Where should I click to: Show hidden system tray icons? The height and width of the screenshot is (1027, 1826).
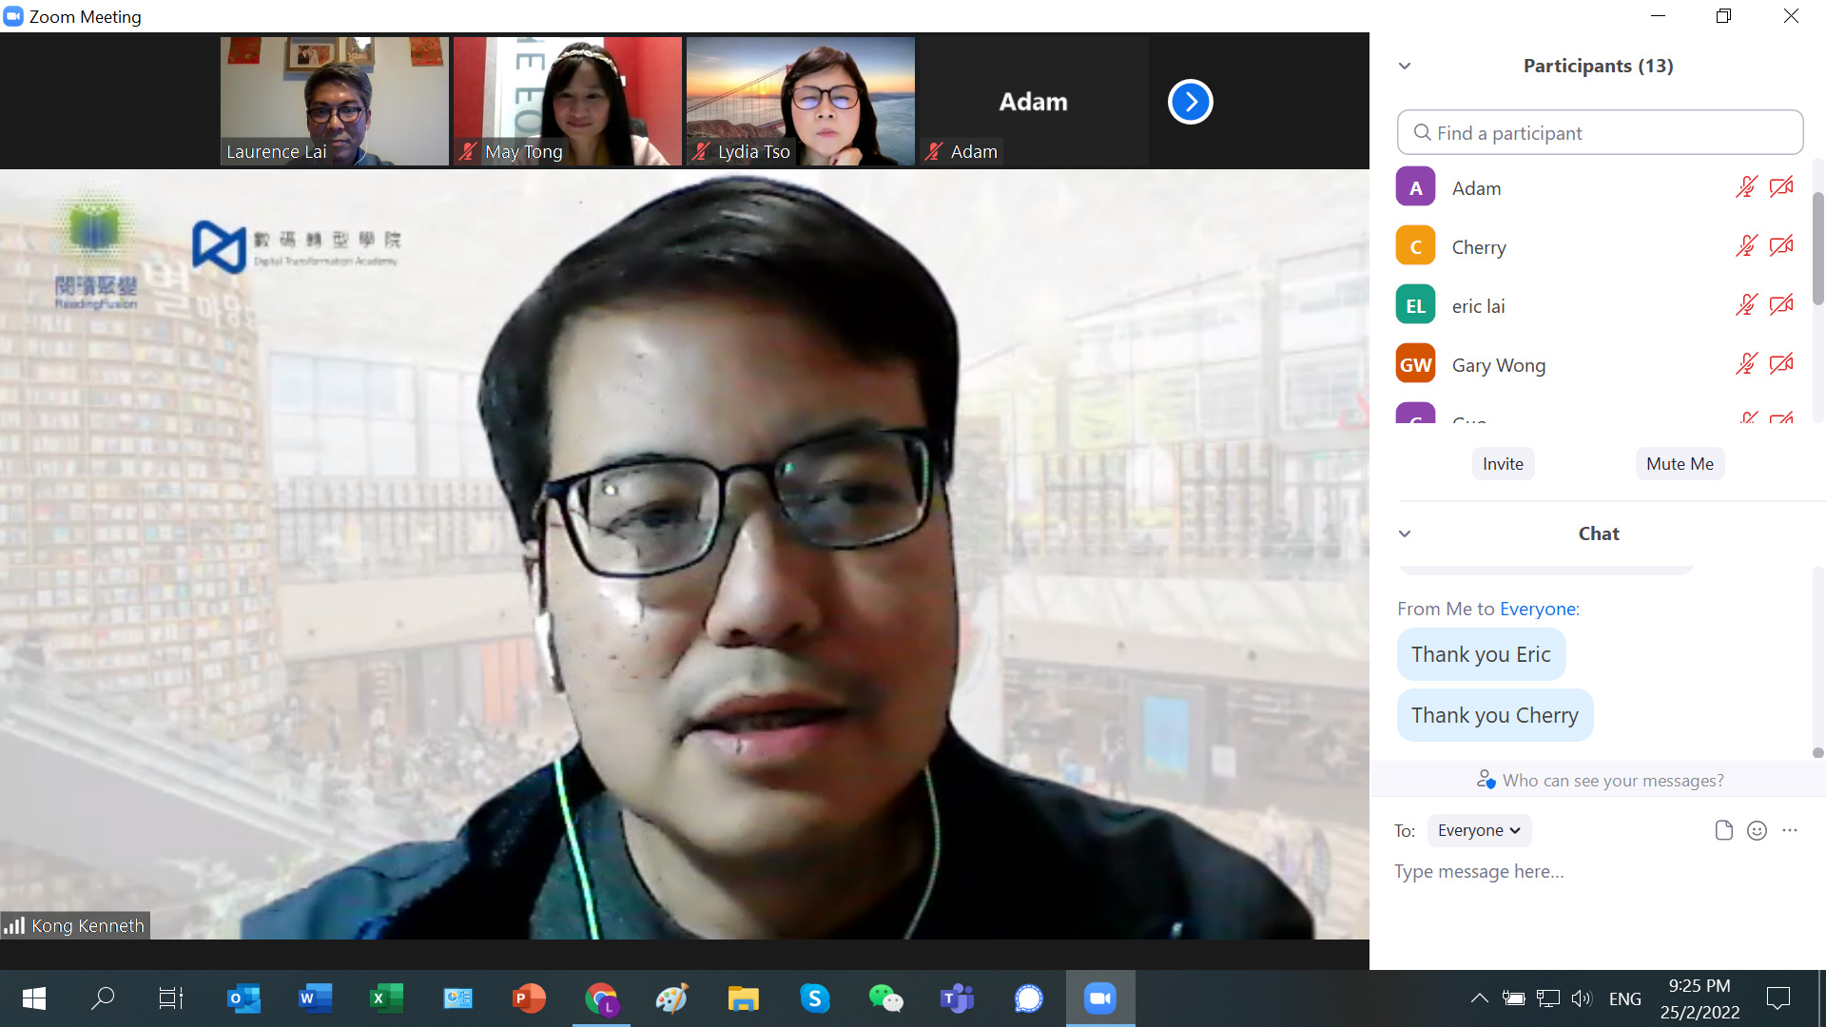pos(1479,998)
